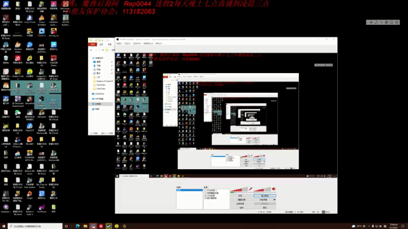408x229 pixels.
Task: Click the highlighted stop preview button in OBS
Action: (x=265, y=196)
